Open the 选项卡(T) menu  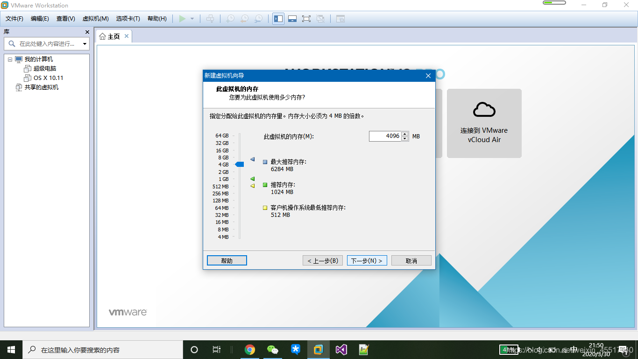pos(128,19)
